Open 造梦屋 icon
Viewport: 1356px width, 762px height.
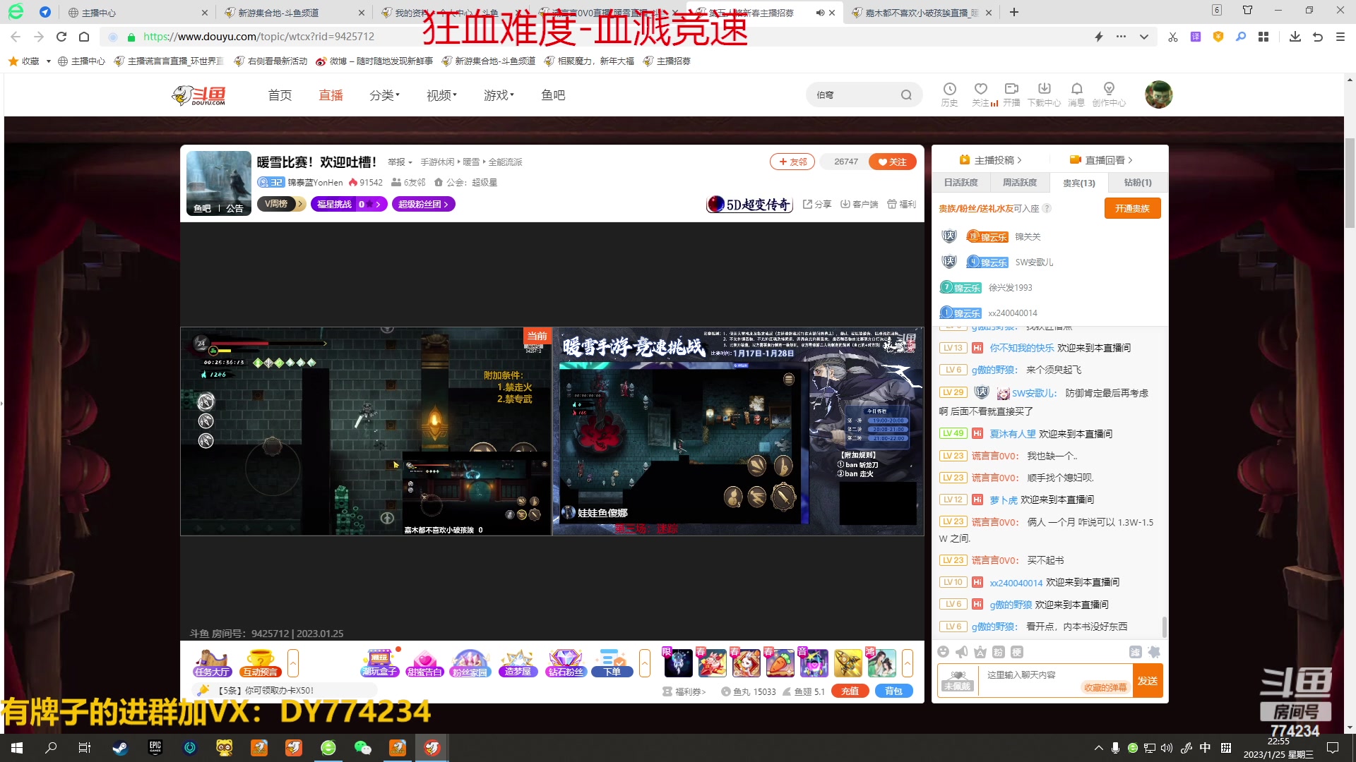[x=518, y=663]
